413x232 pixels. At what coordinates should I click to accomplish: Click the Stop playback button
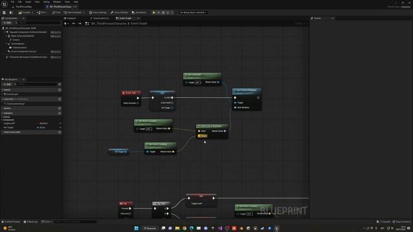[163, 12]
